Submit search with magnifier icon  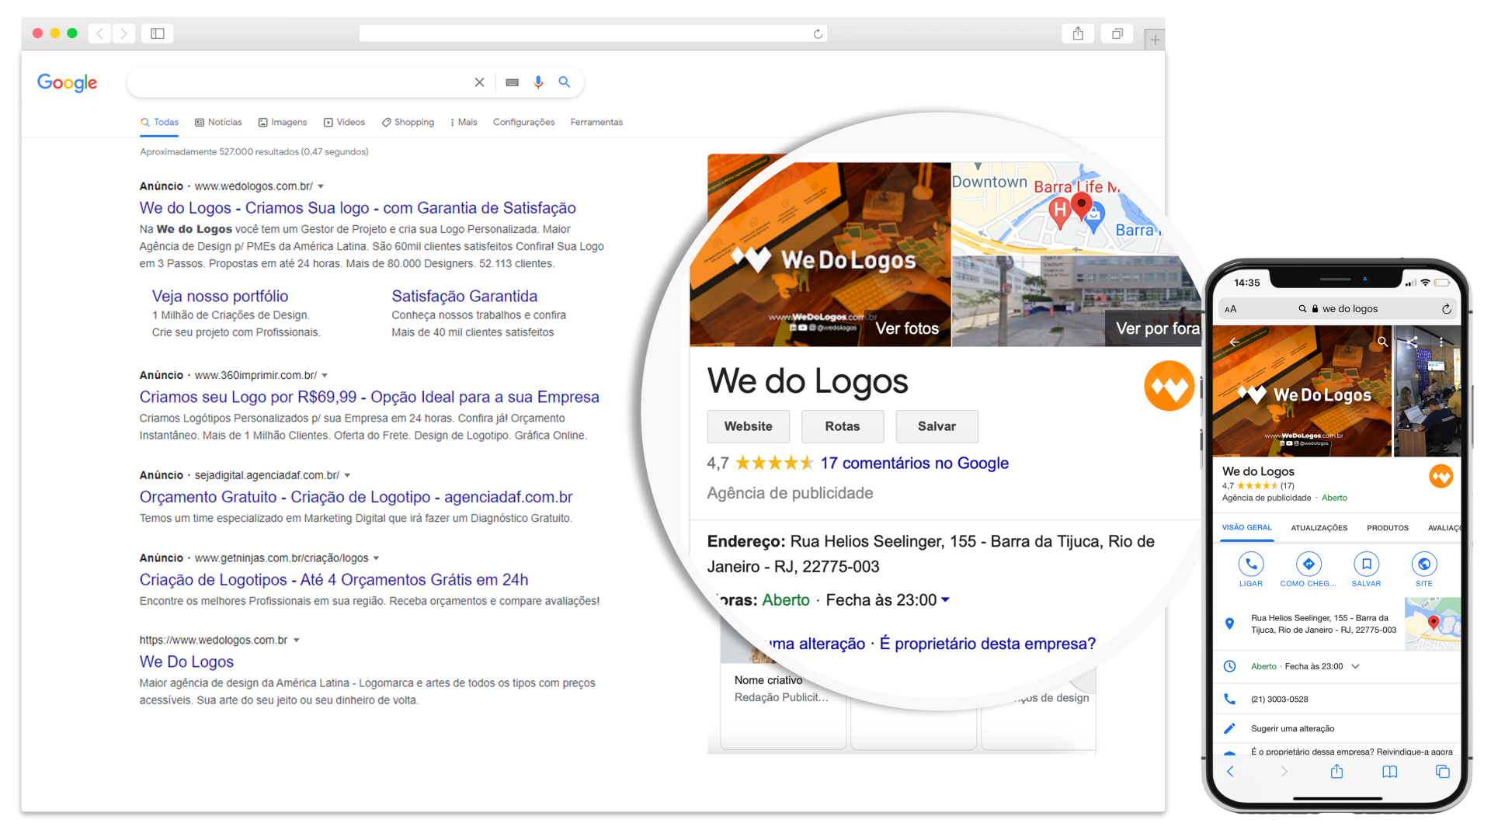(565, 82)
